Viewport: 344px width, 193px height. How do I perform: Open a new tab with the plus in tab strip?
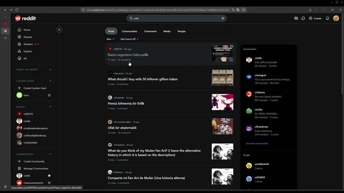pos(5,38)
